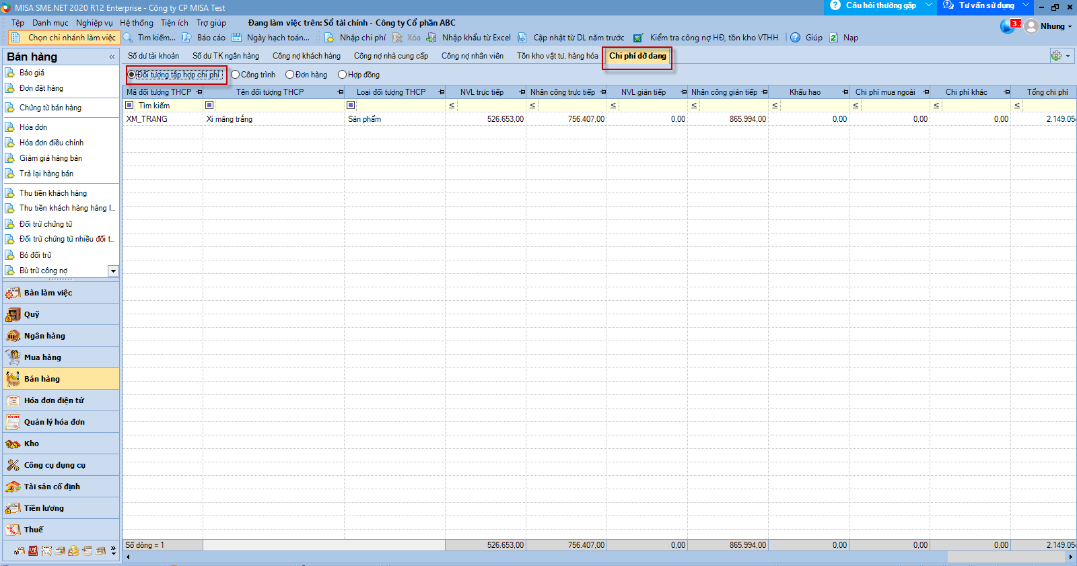This screenshot has height=566, width=1077.
Task: Open Bù trừ công nợ task
Action: (43, 271)
